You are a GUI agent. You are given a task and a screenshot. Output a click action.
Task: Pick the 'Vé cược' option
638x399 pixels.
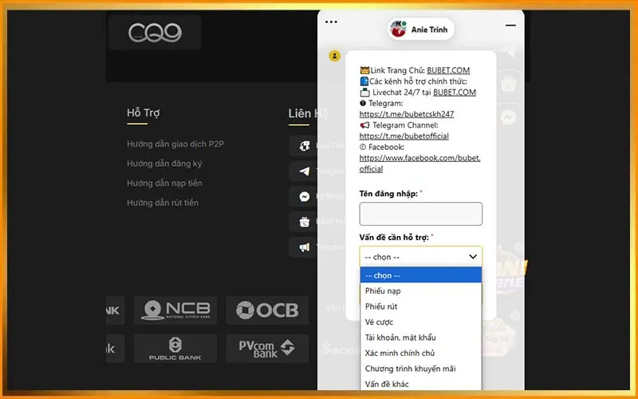coord(421,322)
